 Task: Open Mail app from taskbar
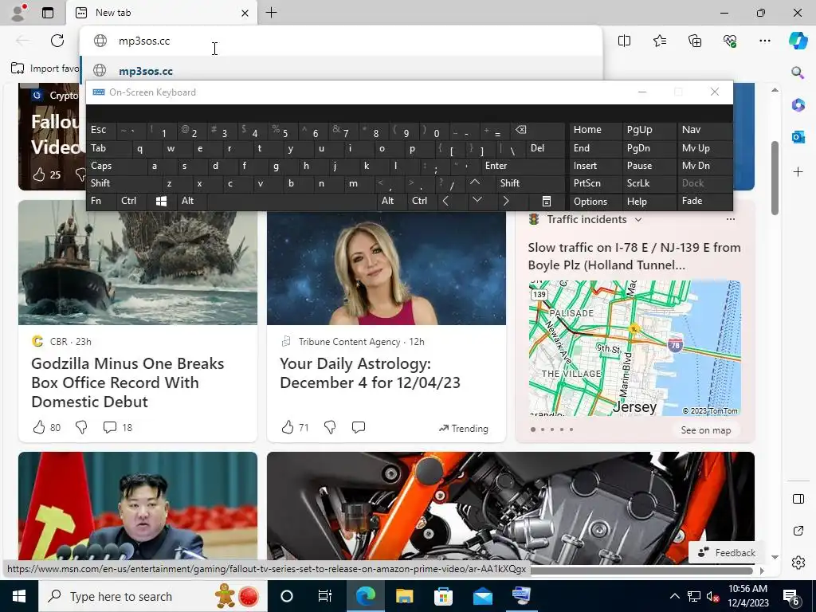pyautogui.click(x=482, y=596)
